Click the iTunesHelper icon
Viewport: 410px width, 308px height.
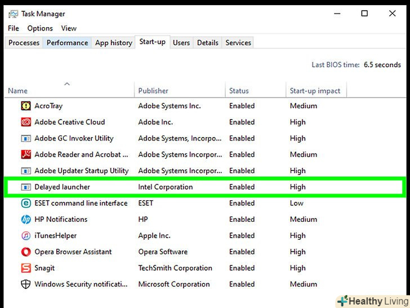(26, 236)
